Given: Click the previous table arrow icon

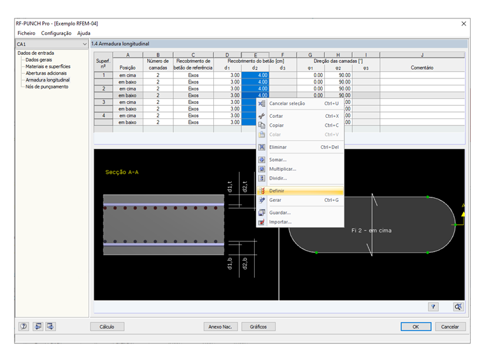Looking at the screenshot, I should (x=38, y=326).
